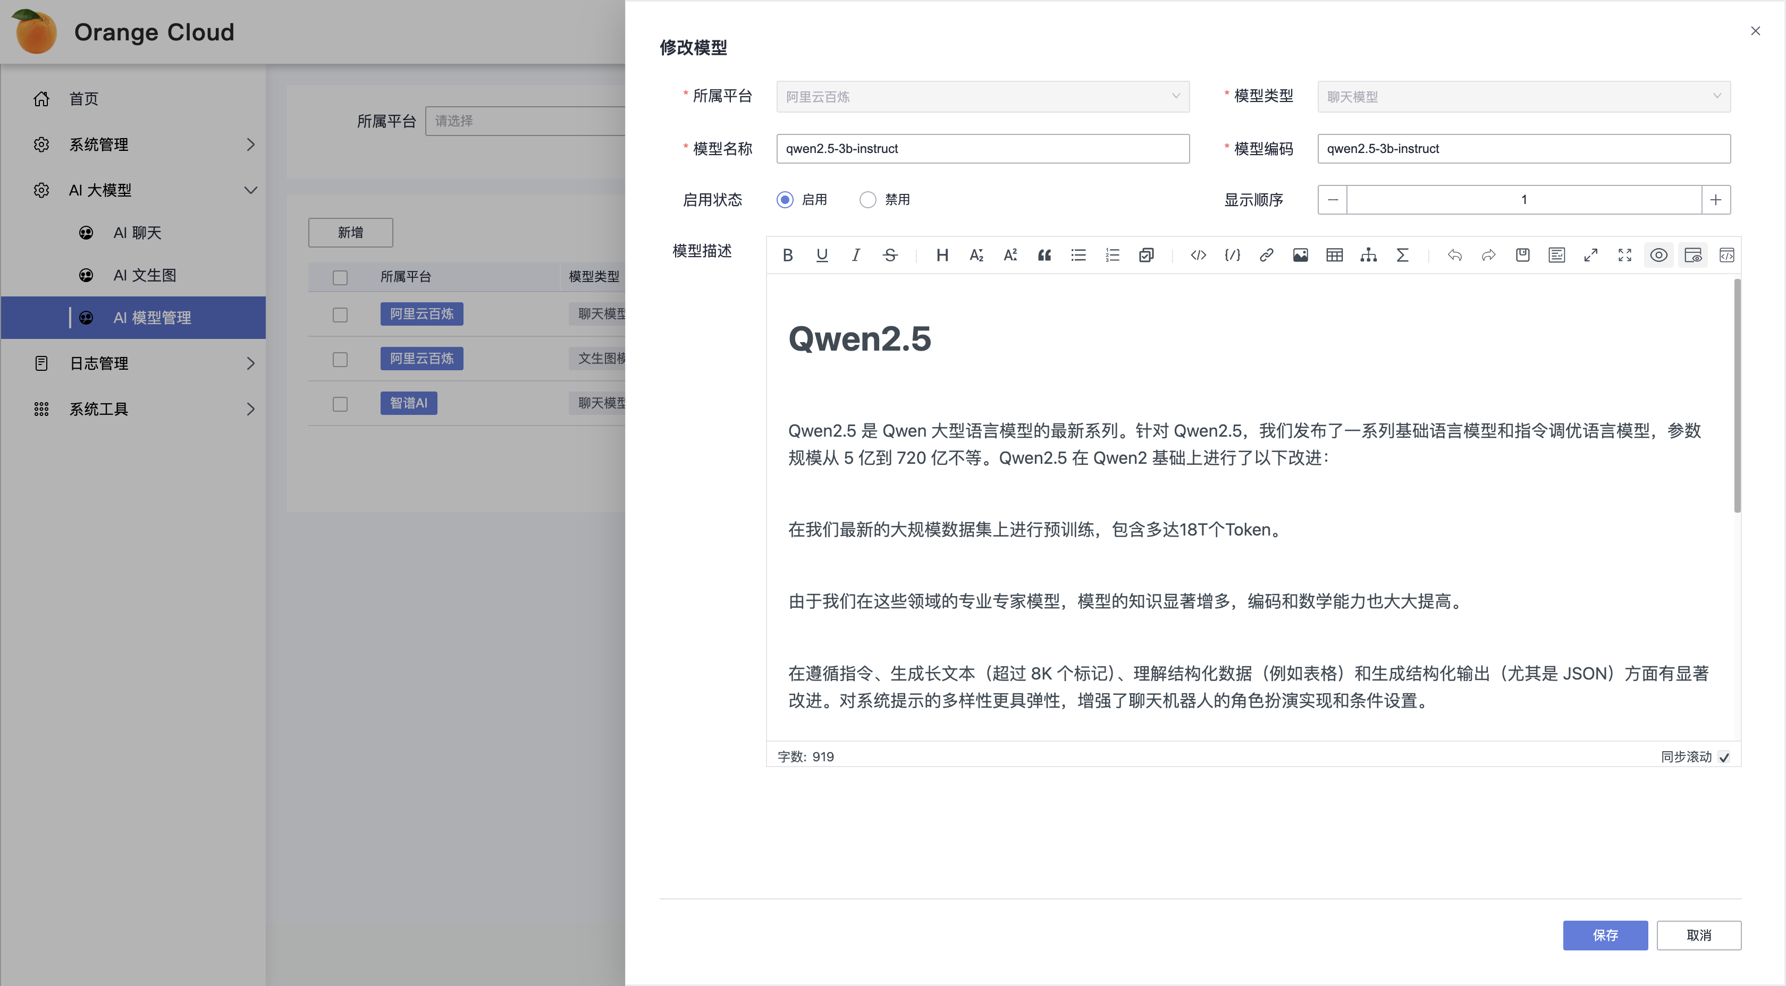The image size is (1786, 986).
Task: Show the HTML code view icon
Action: tap(1726, 255)
